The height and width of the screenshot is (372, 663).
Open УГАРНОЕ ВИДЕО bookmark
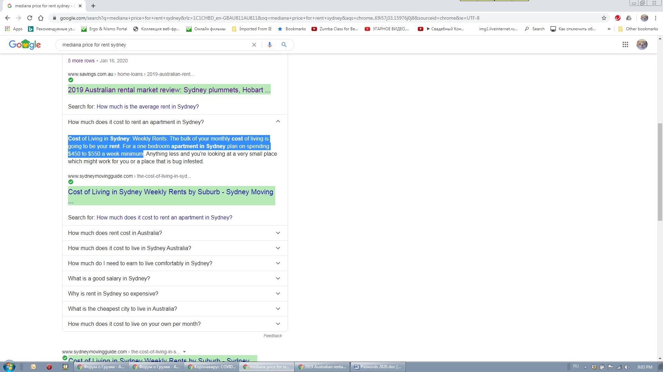pyautogui.click(x=387, y=29)
